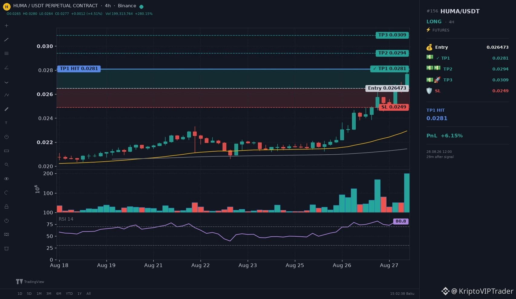
Task: Click the TP2 value 0.0294 in panel
Action: [500, 69]
